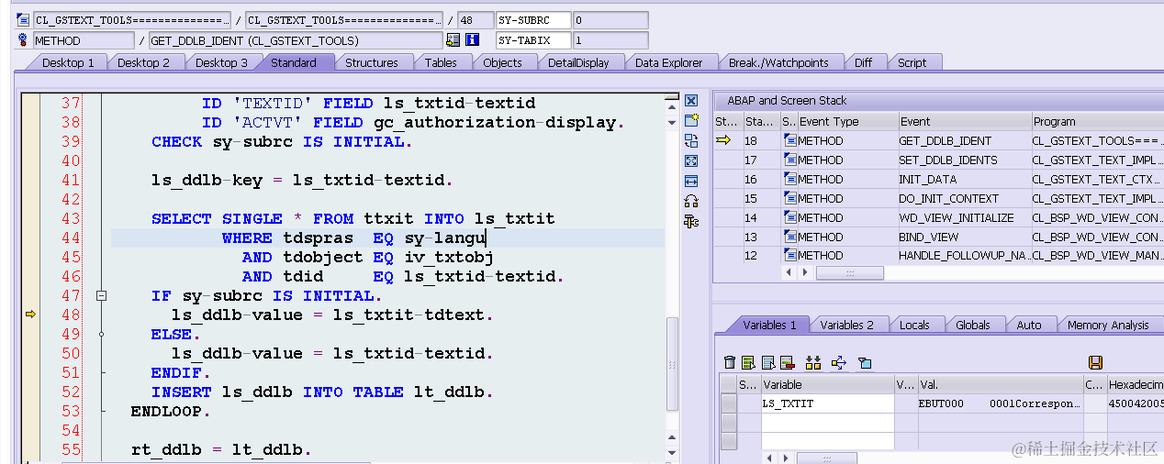Click the list icon with red minus
Viewport: 1164px width, 464px height.
pos(787,363)
